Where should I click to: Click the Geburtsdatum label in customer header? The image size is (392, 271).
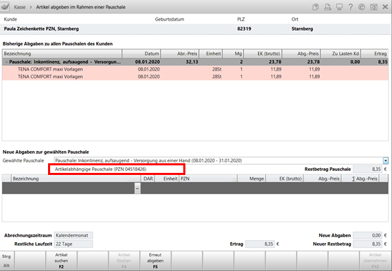pos(170,19)
